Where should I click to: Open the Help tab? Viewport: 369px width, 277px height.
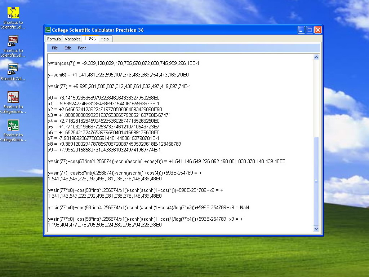(x=105, y=39)
